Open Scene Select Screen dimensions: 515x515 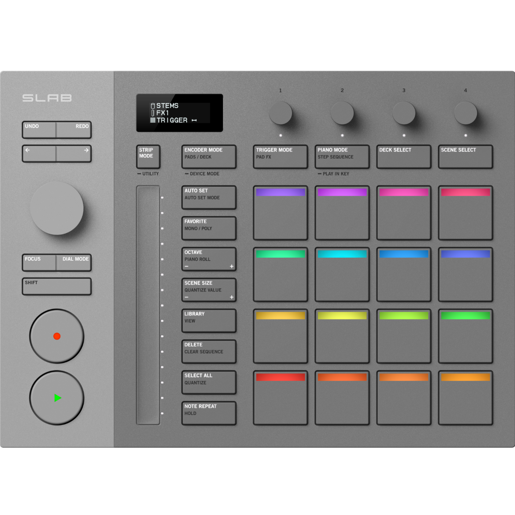[465, 156]
